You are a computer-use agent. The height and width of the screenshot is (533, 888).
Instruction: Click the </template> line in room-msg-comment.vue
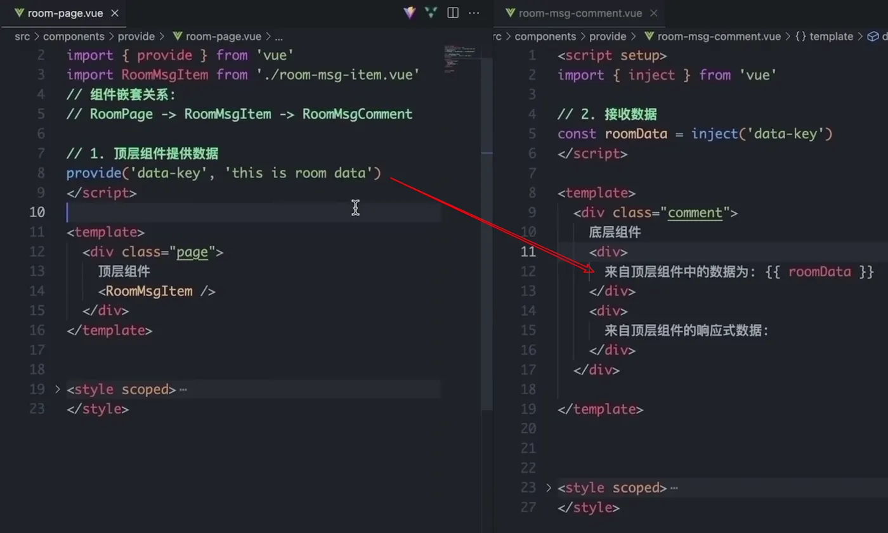pos(601,409)
